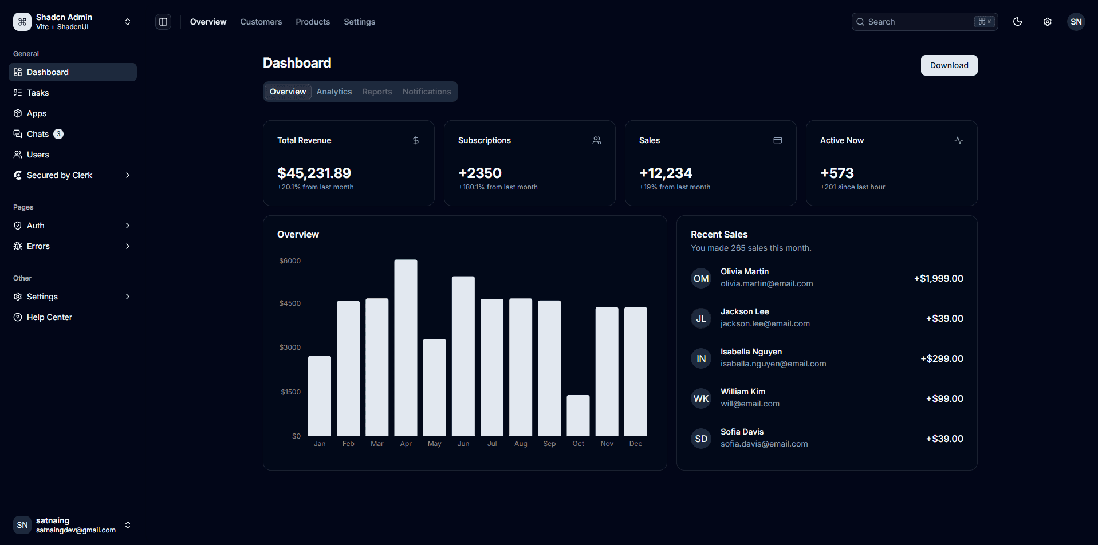This screenshot has width=1098, height=545.
Task: Click the activity icon on Active Now card
Action: click(x=959, y=140)
